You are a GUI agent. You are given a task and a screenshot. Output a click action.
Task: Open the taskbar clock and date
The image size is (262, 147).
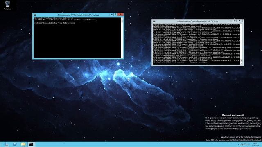click(255, 144)
